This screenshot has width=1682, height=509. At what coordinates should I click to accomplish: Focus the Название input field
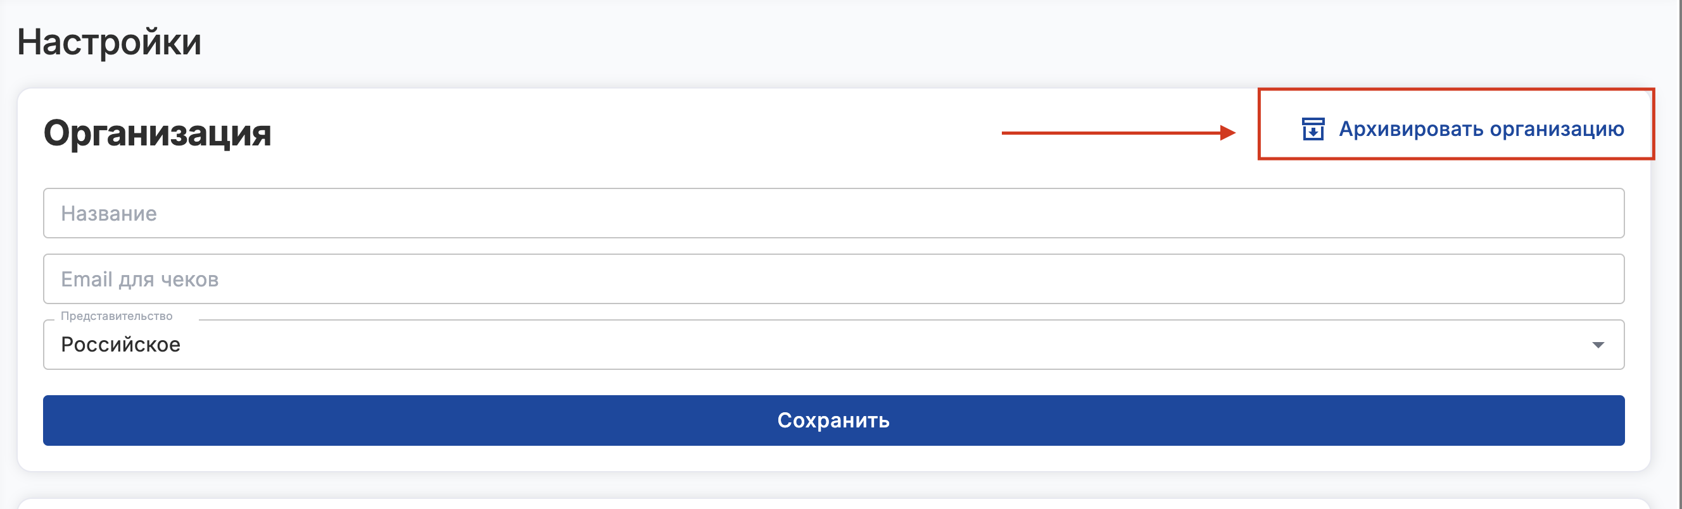[833, 213]
